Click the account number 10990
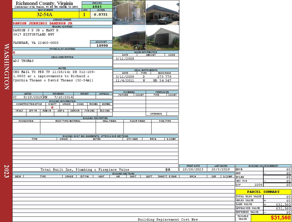The image size is (292, 222). tap(102, 45)
